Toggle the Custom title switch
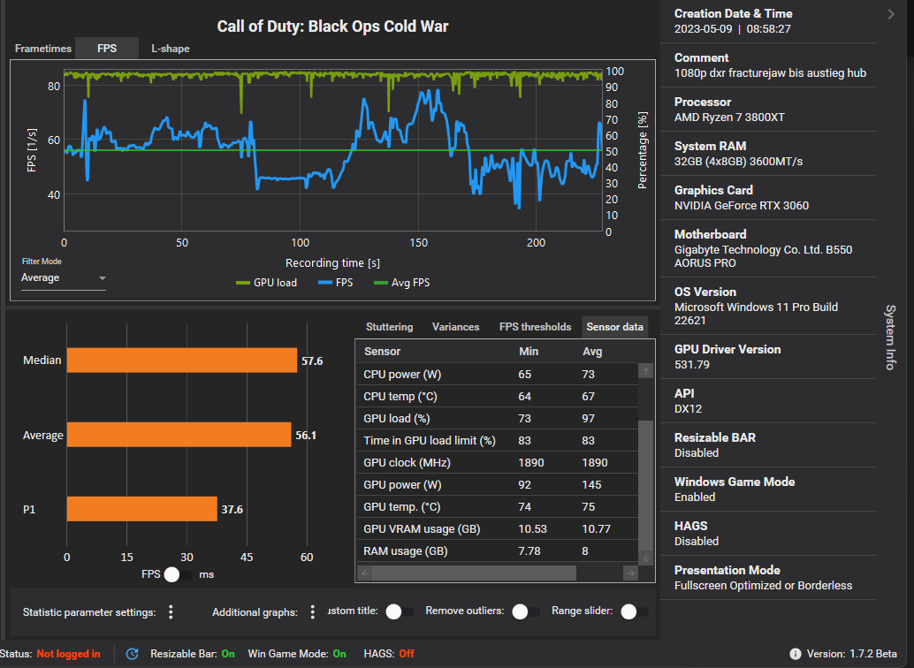This screenshot has width=914, height=668. tap(400, 611)
